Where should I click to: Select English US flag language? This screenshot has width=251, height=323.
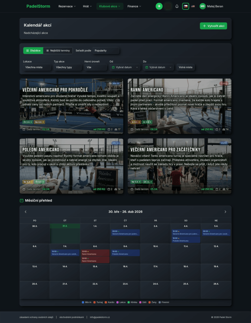pos(193,6)
